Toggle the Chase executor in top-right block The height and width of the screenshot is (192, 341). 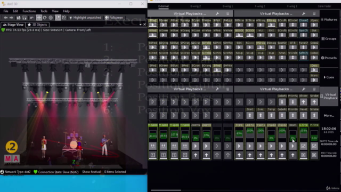tap(303, 23)
